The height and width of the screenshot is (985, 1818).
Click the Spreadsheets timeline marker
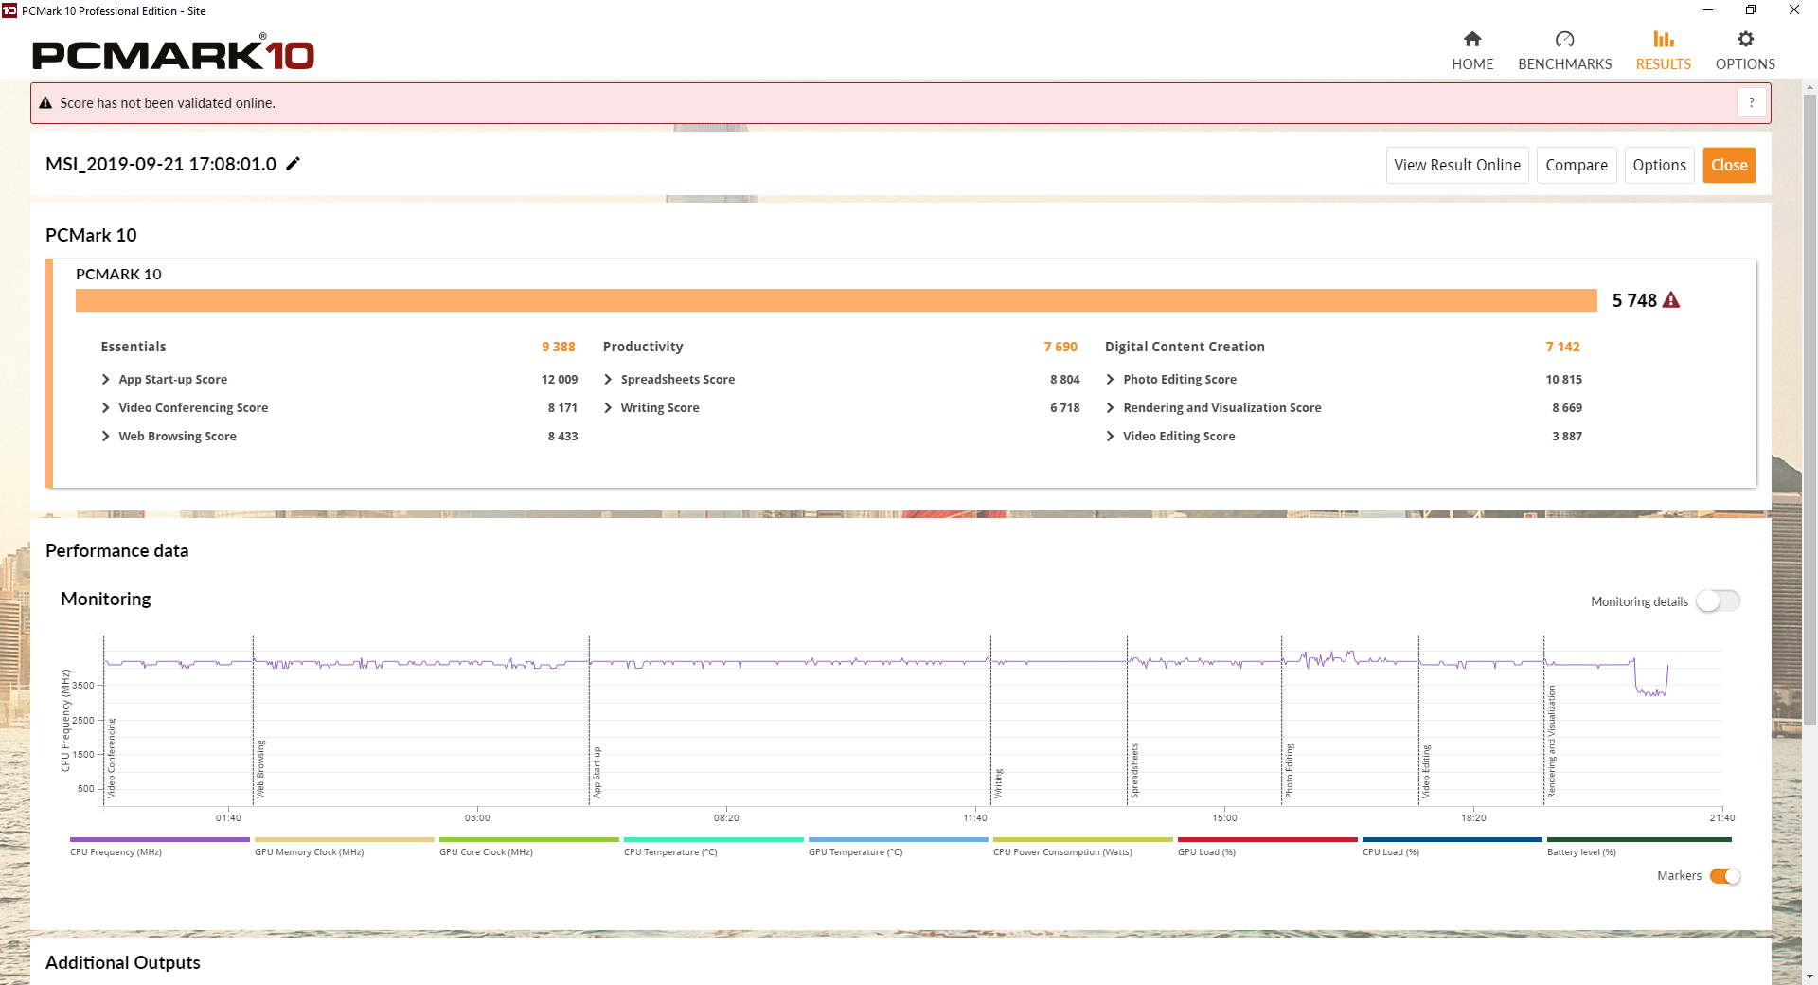pyautogui.click(x=1134, y=771)
